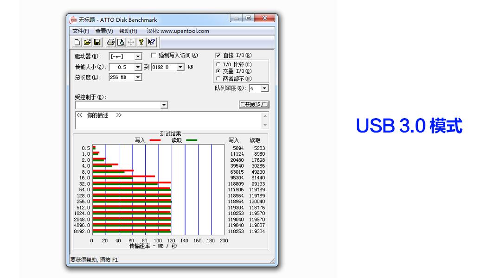Click the read value 17698

tap(258, 160)
